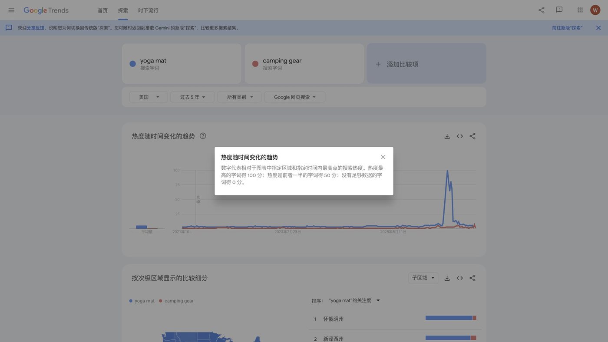Open the 美国 region dropdown

[149, 97]
